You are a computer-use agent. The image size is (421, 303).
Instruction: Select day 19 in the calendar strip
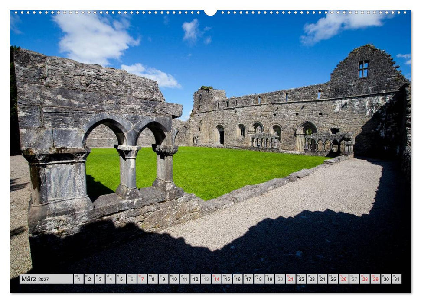270,279
